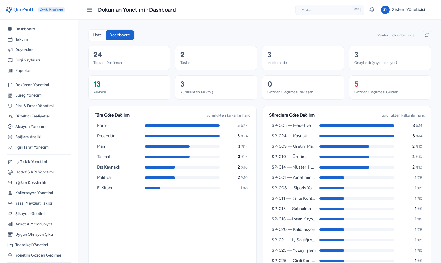Click the Raporlar bar chart icon
The width and height of the screenshot is (441, 263).
(10, 71)
